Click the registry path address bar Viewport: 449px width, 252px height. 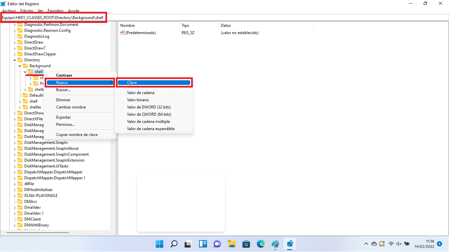224,17
